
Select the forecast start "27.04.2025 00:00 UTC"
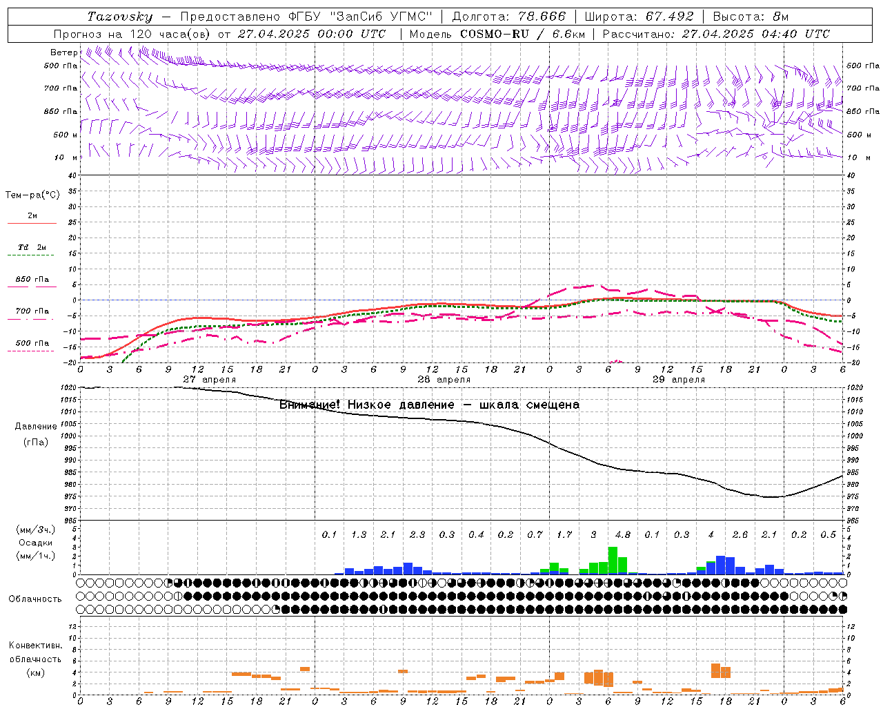tap(312, 34)
